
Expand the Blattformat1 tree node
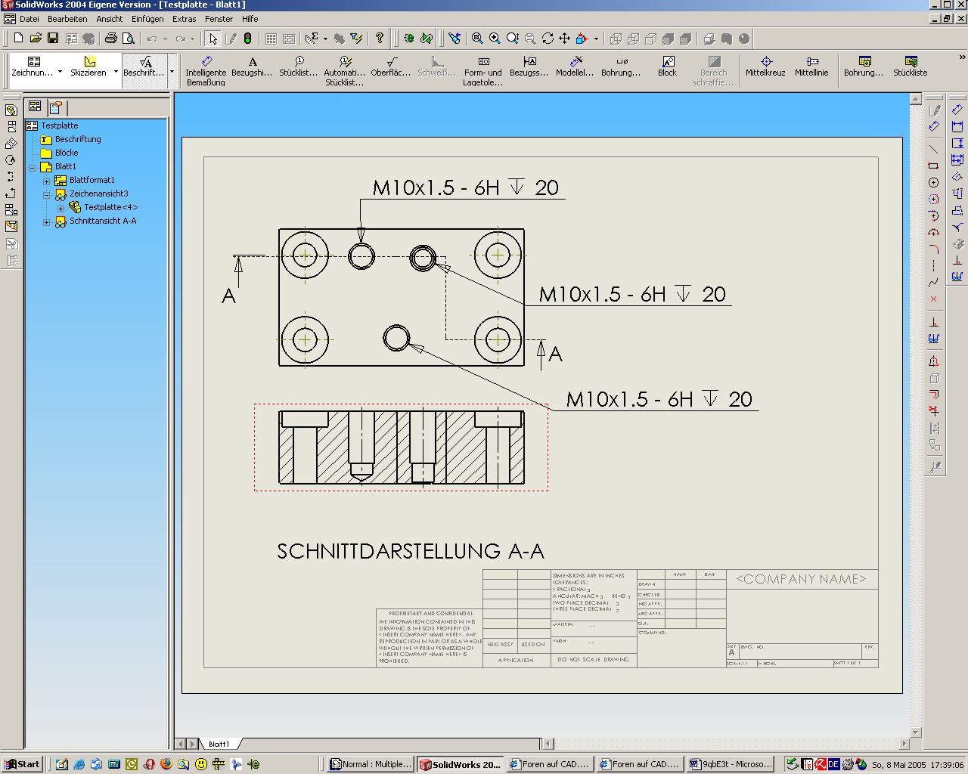(46, 181)
